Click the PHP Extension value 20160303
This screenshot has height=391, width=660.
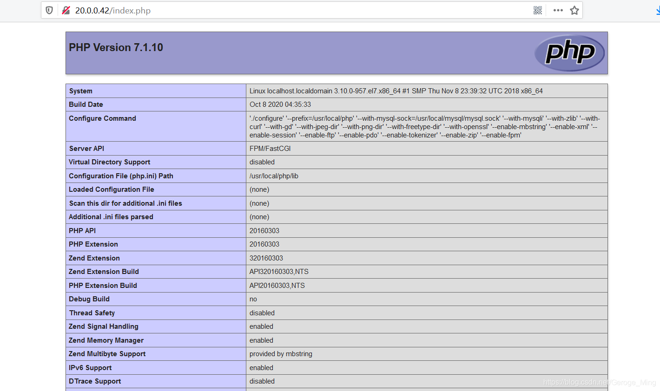264,244
